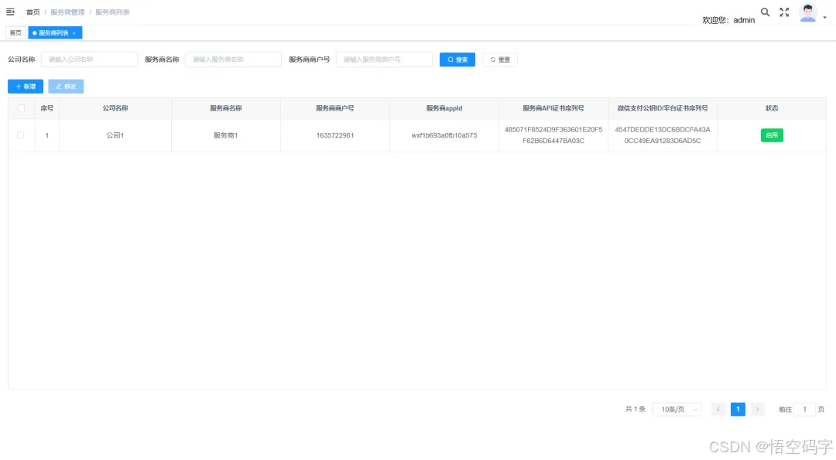Click 服务商商户号 column header

click(x=335, y=108)
